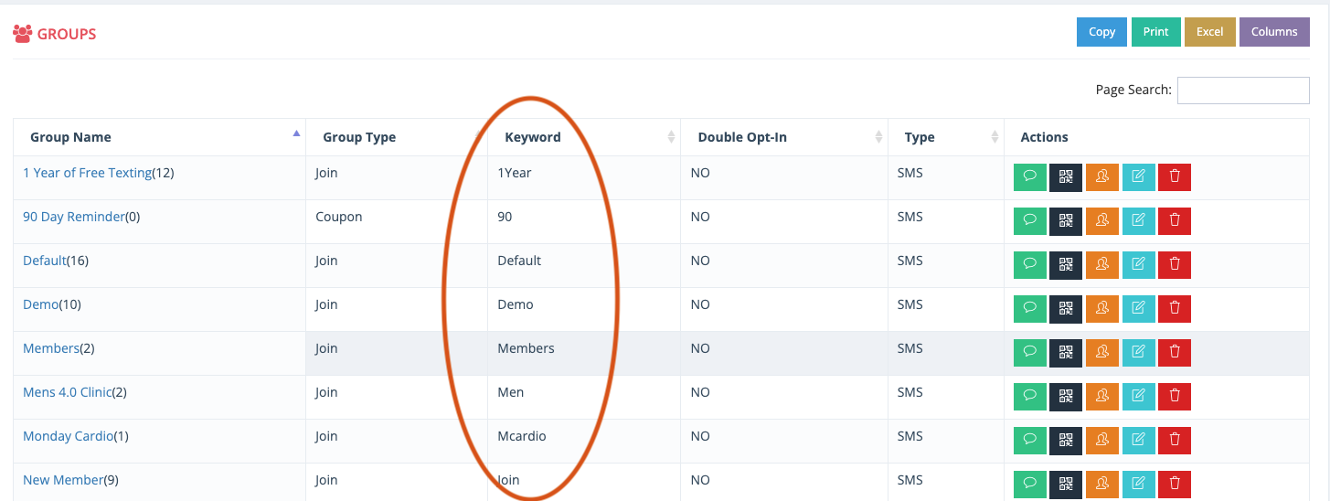Screen dimensions: 1330x501
Task: Open QR code for 90 Day Reminder group
Action: pyautogui.click(x=1066, y=221)
